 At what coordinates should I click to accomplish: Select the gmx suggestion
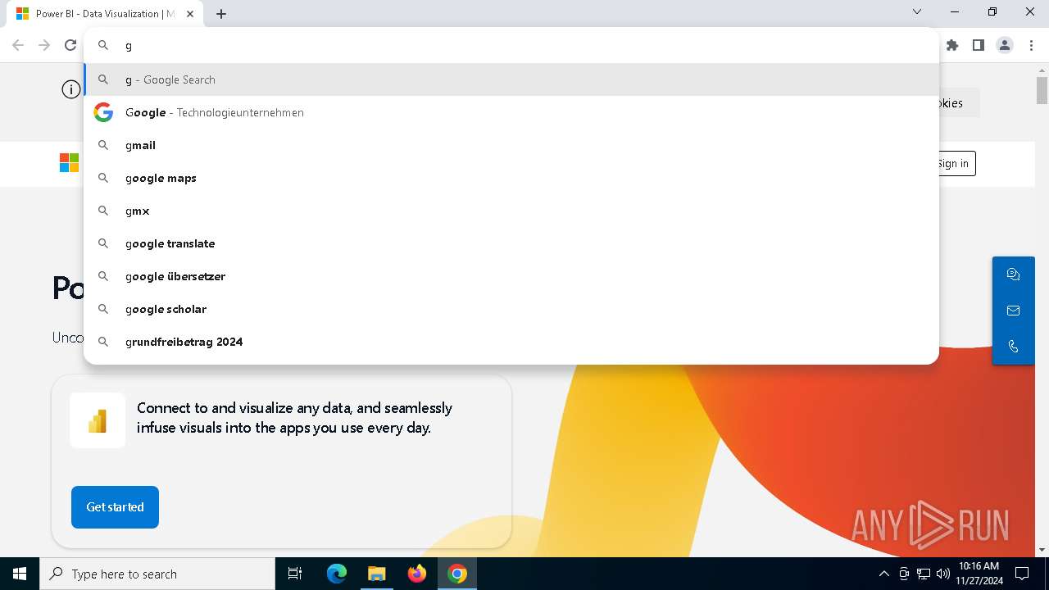click(511, 211)
